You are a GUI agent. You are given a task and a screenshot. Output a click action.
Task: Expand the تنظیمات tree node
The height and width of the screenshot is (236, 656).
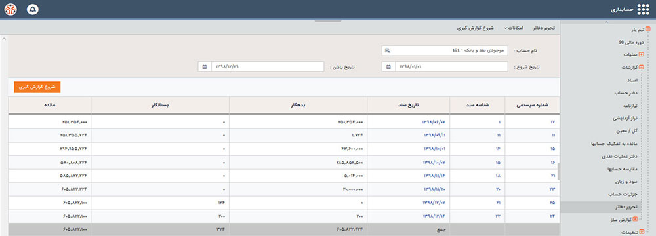point(642,232)
